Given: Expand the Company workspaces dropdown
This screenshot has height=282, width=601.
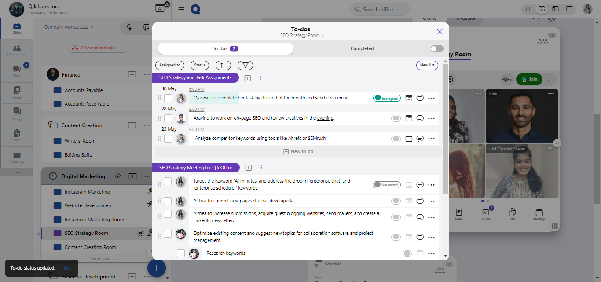Looking at the screenshot, I should pos(69,27).
